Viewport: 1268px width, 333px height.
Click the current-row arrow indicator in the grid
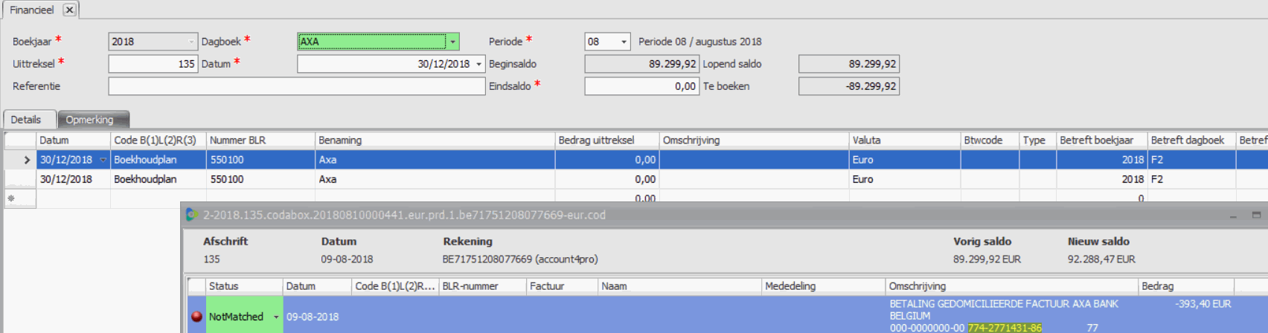click(27, 160)
